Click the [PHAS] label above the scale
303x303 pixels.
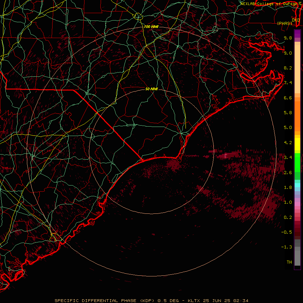pos(284,23)
